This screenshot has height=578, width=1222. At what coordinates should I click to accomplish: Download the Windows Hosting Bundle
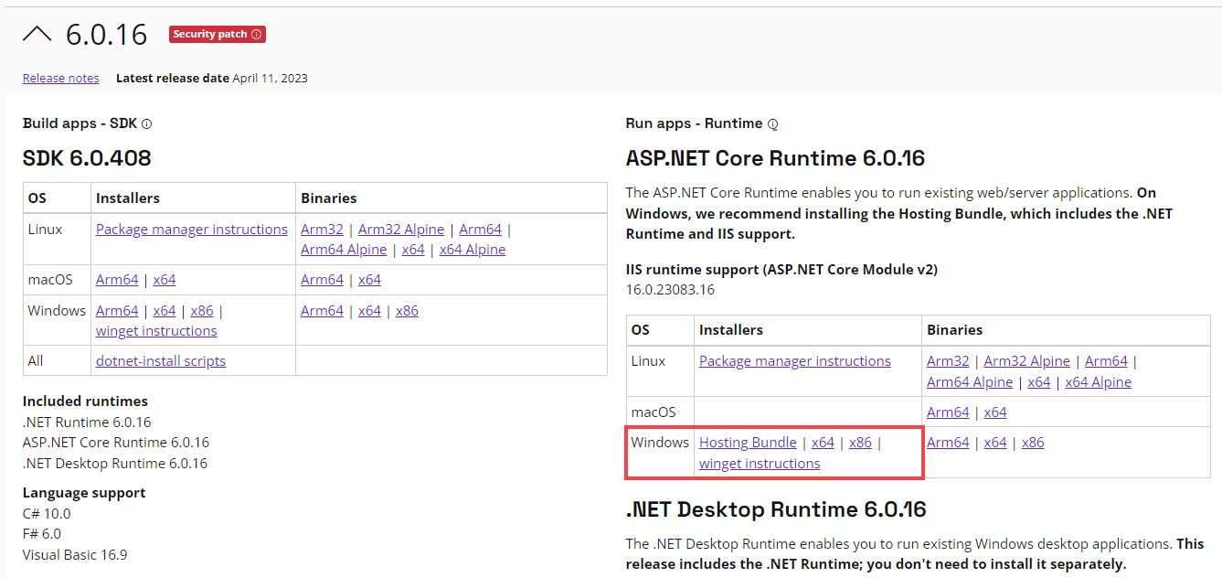tap(748, 443)
